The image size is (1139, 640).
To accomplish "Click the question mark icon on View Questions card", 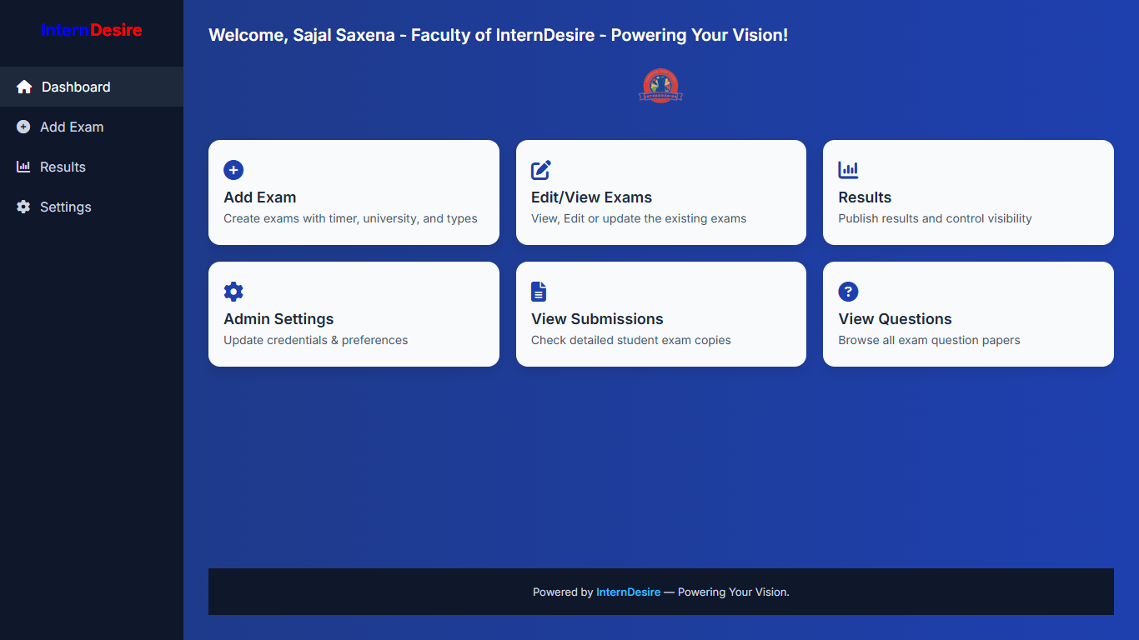I will coord(848,292).
